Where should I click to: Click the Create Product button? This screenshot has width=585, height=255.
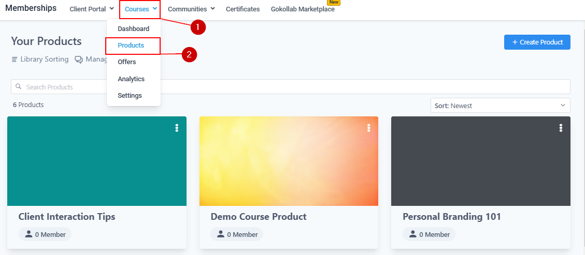(537, 42)
